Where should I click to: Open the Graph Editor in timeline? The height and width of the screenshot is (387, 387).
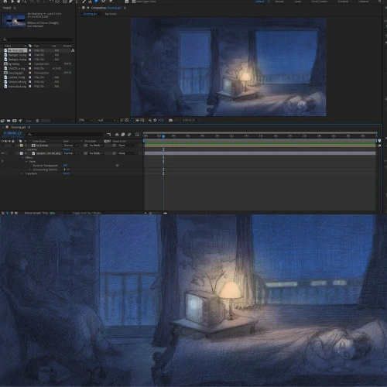point(137,135)
